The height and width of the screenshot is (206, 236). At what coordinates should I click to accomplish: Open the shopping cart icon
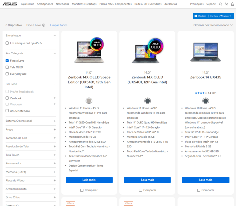[x=226, y=4]
